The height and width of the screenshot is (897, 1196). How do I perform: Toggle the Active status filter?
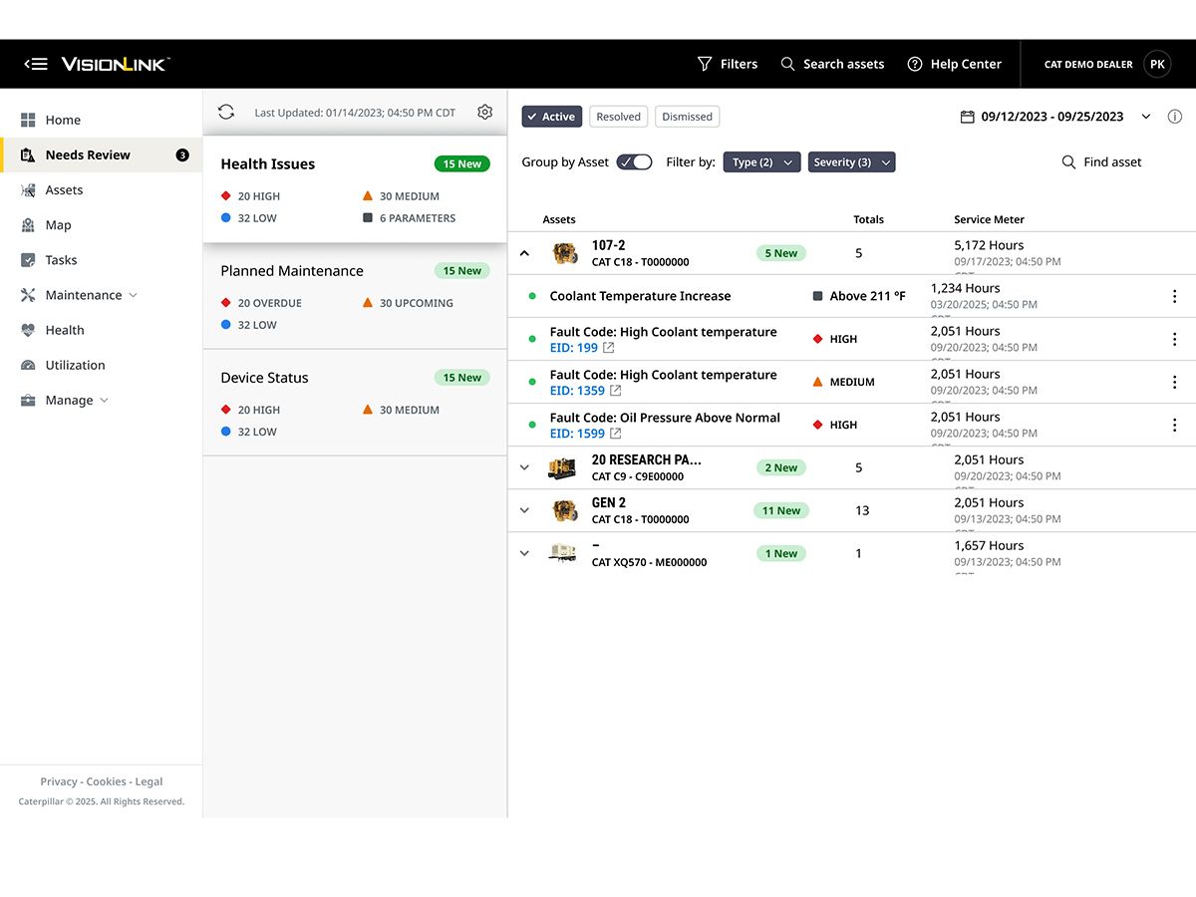(x=551, y=117)
